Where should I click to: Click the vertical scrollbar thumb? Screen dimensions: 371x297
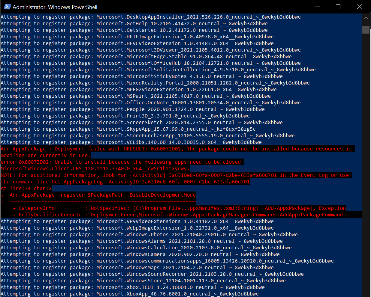366,30
